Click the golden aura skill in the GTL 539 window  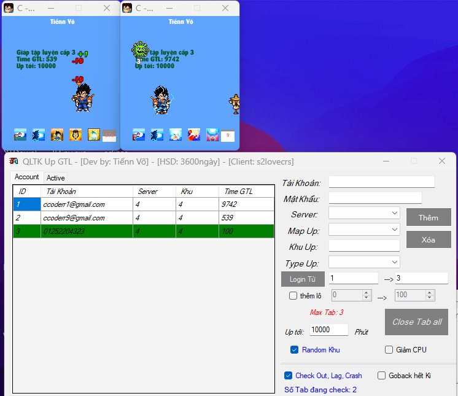[x=94, y=134]
